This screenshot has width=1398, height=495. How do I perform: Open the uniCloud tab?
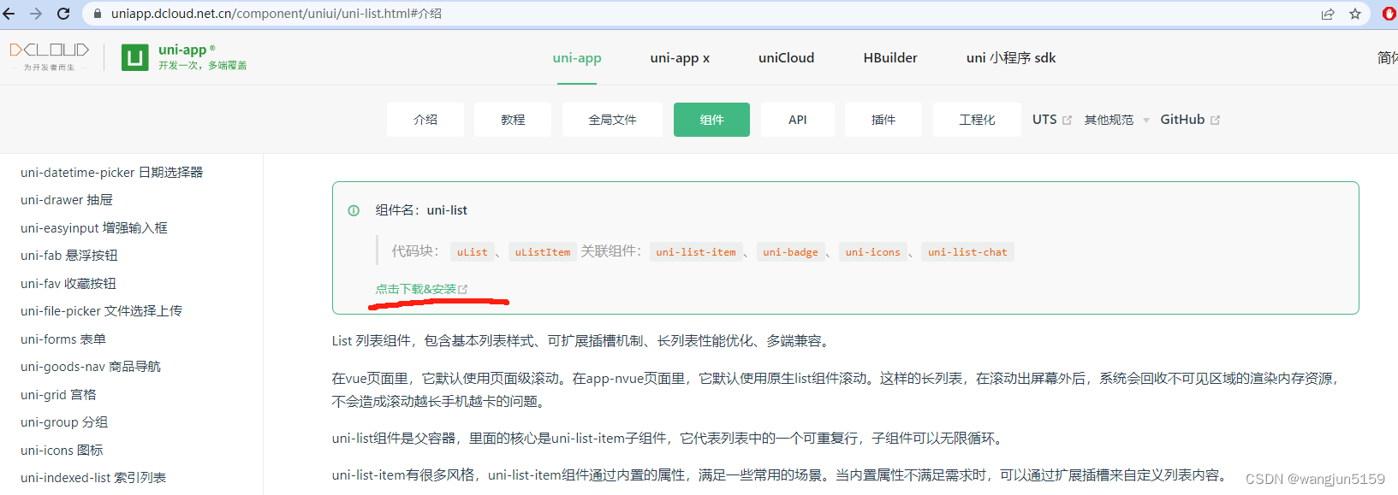[x=786, y=58]
